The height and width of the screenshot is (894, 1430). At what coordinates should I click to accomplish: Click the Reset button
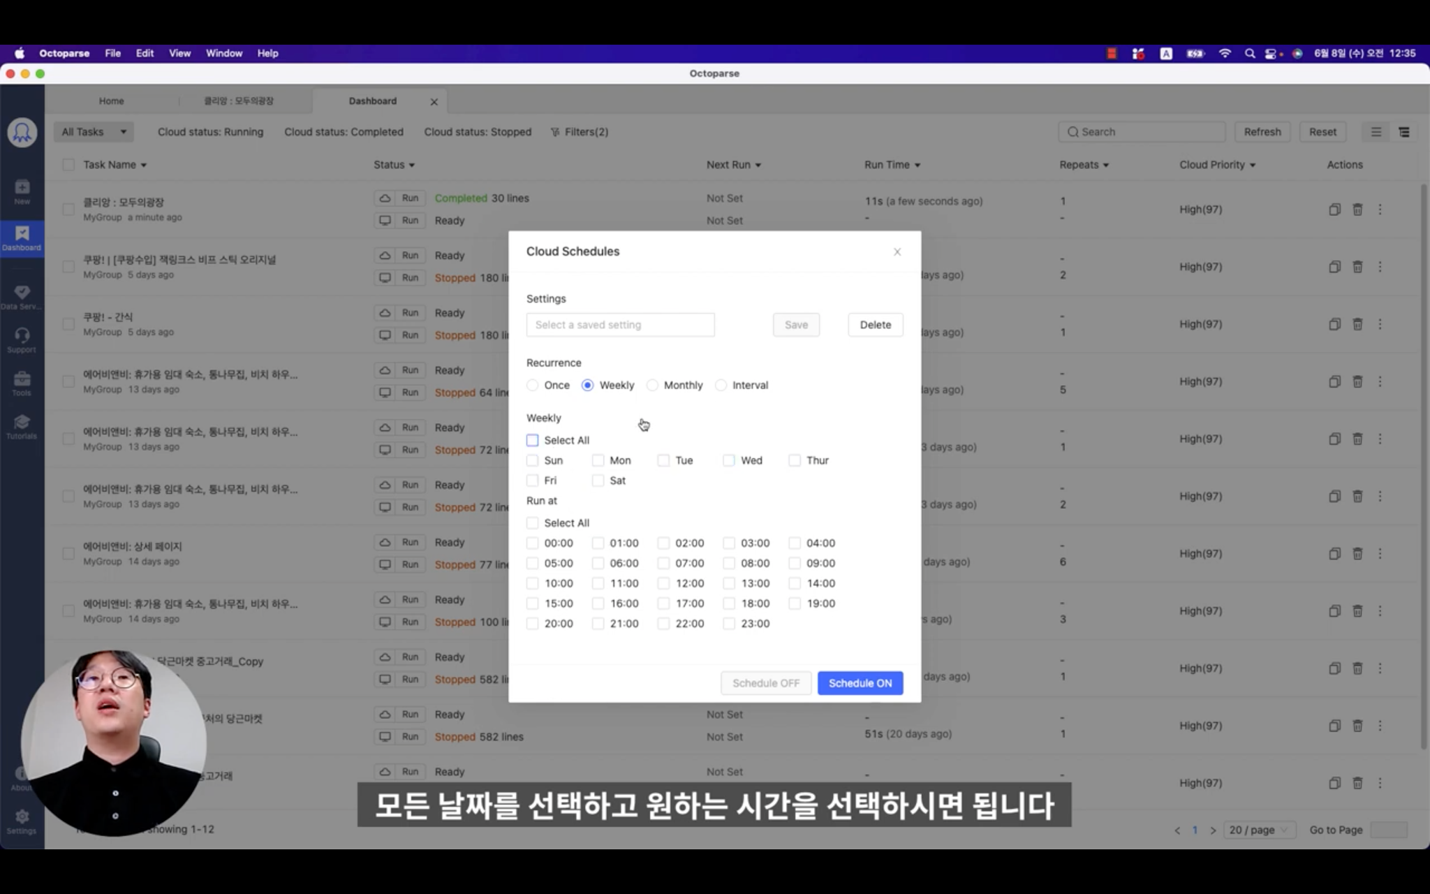[1322, 132]
